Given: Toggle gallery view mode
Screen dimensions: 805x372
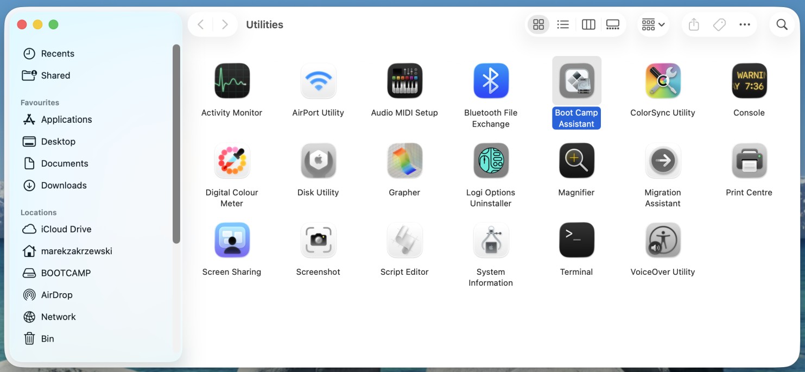Looking at the screenshot, I should [613, 24].
